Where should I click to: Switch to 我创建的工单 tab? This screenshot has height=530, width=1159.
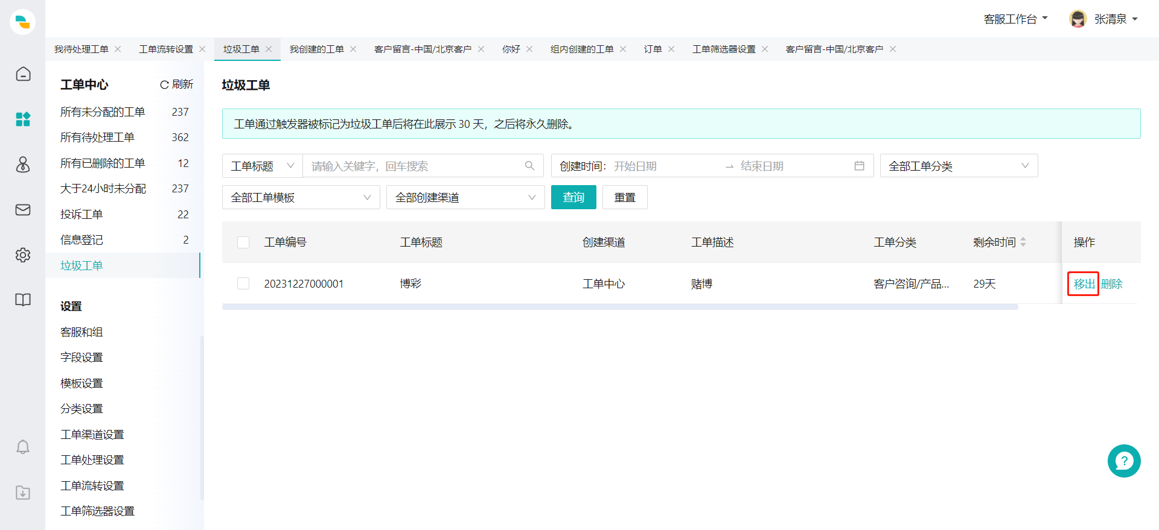(x=317, y=49)
